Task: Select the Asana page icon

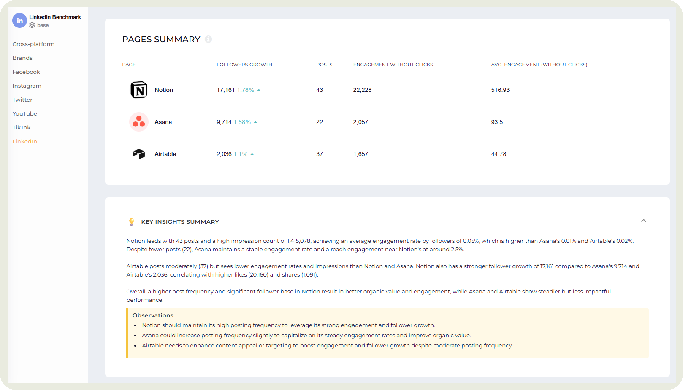Action: [138, 121]
